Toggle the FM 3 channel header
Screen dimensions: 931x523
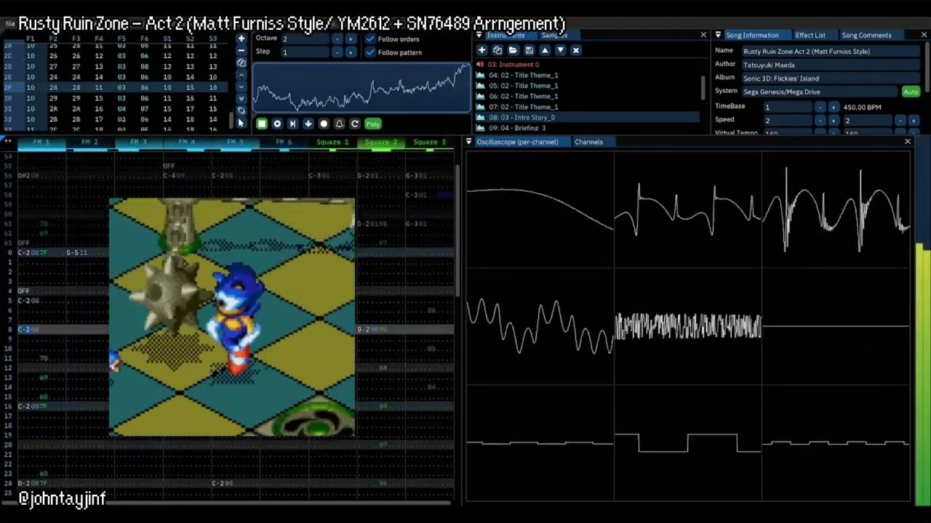pos(138,142)
